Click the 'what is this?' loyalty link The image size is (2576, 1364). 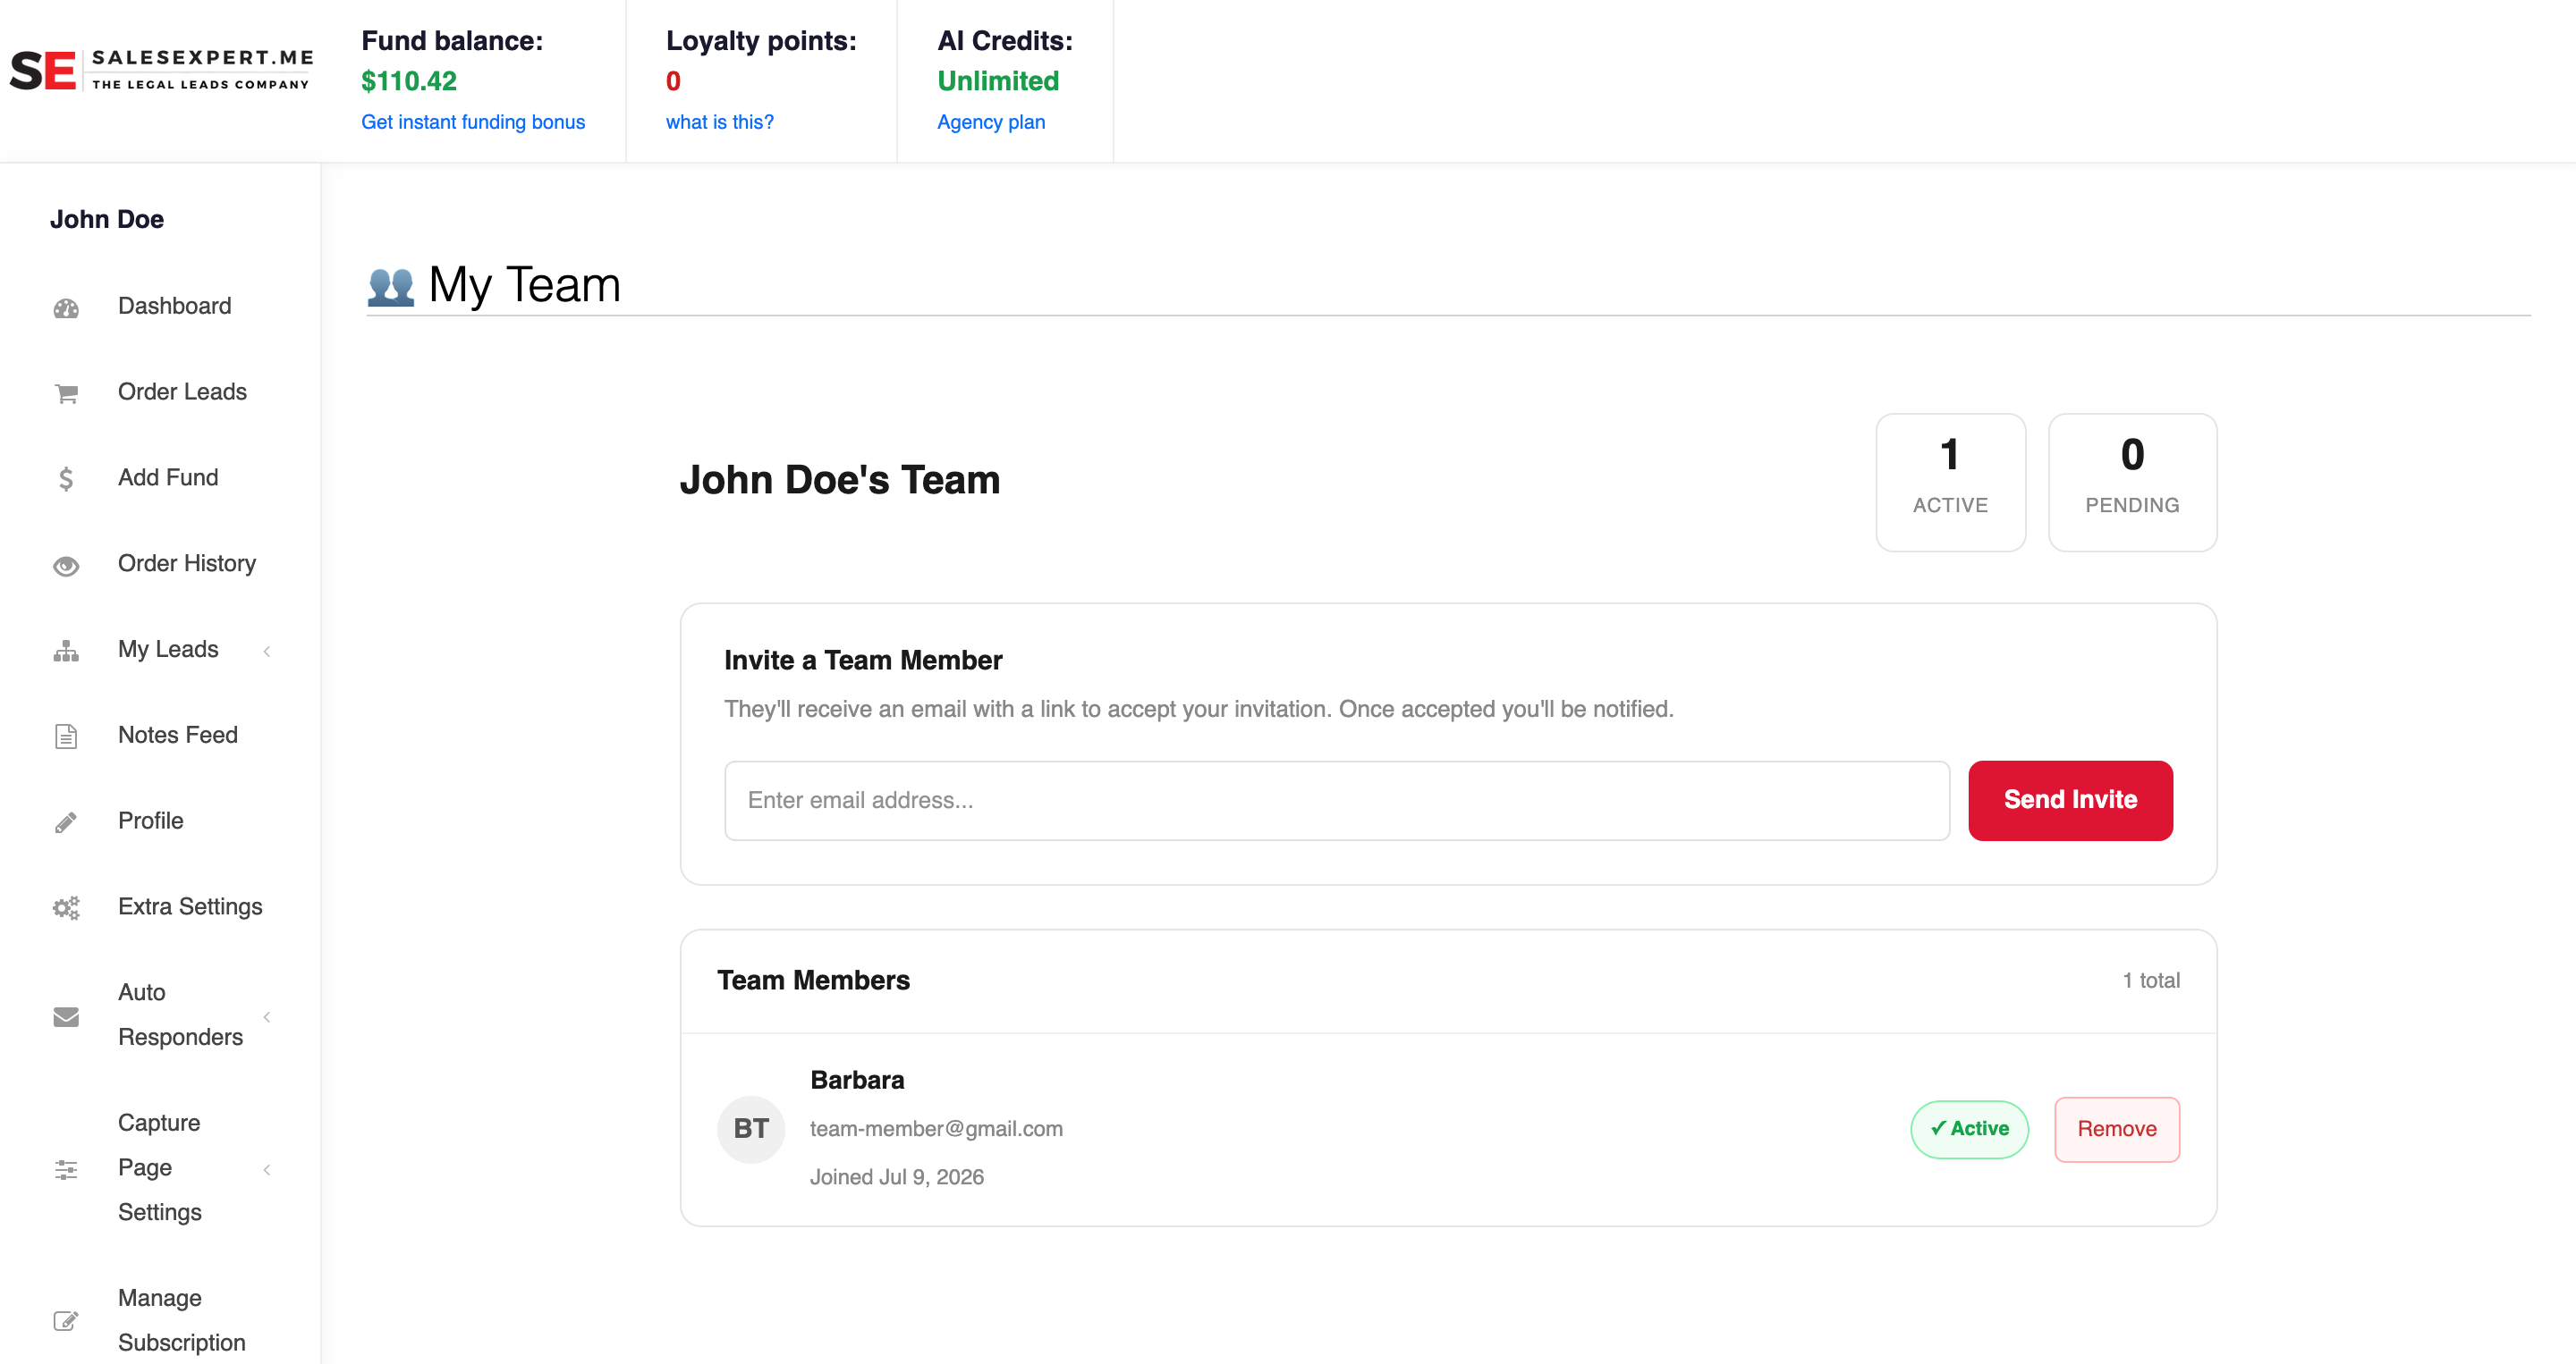coord(720,122)
